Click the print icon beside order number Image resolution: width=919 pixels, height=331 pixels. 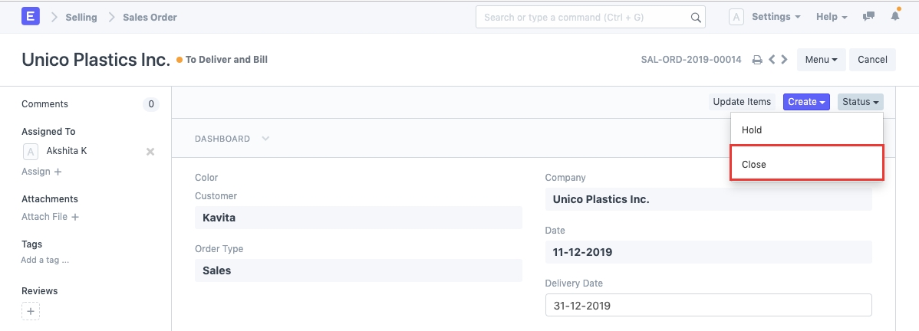tap(756, 60)
